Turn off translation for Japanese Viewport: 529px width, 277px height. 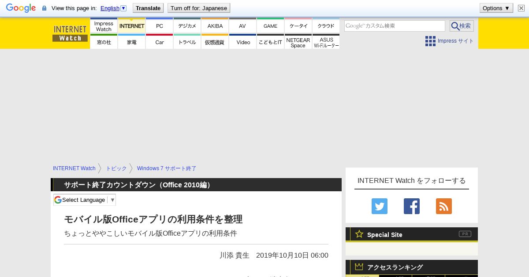pos(199,8)
